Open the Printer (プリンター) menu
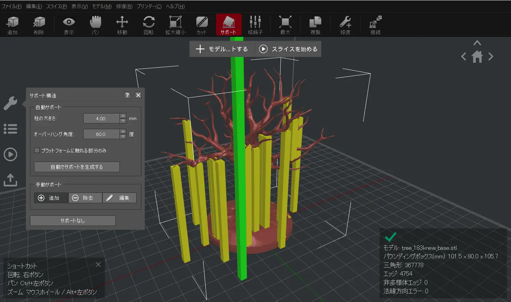 click(x=149, y=6)
